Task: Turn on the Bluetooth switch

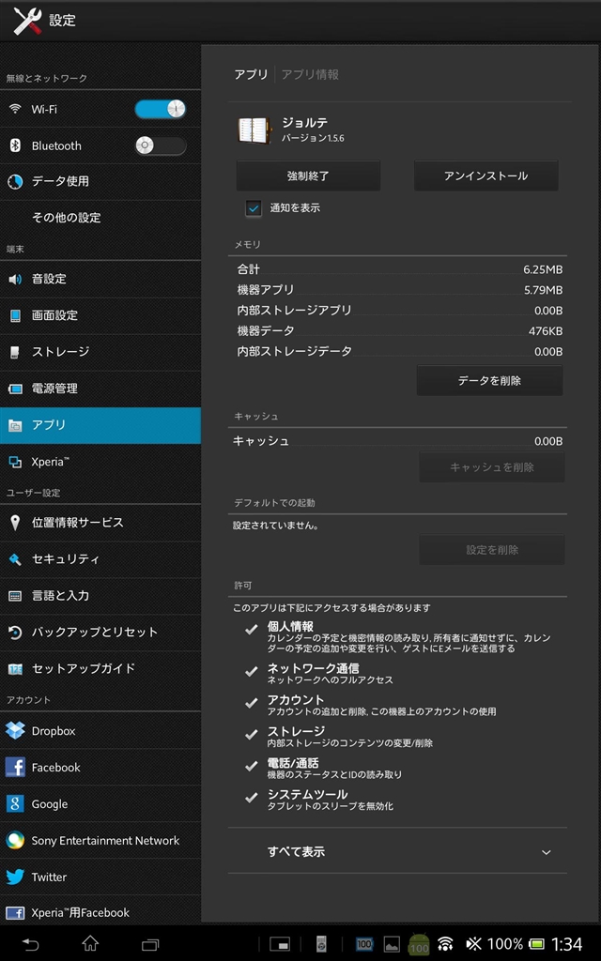Action: 160,145
